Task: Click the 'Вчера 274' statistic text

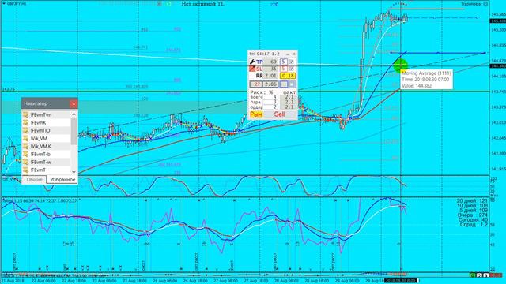Action: tap(473, 215)
